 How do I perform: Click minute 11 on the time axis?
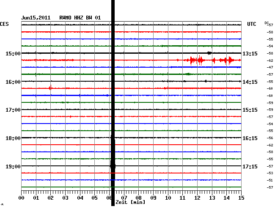pyautogui.click(x=182, y=198)
